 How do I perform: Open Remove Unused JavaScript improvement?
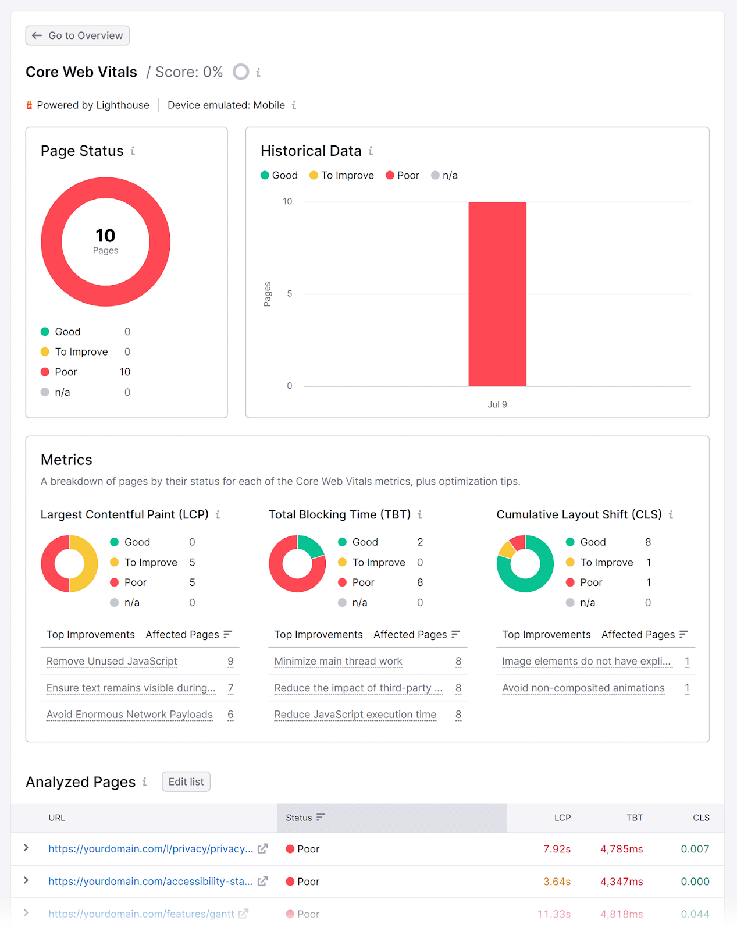click(112, 661)
